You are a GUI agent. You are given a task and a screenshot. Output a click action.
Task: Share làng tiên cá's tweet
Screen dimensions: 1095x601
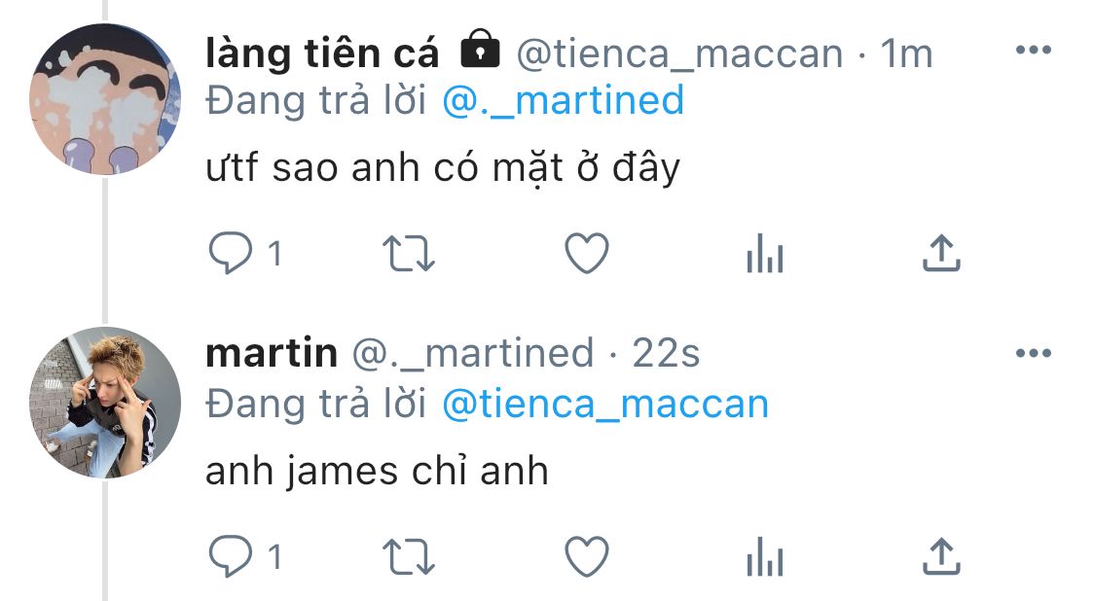(940, 254)
